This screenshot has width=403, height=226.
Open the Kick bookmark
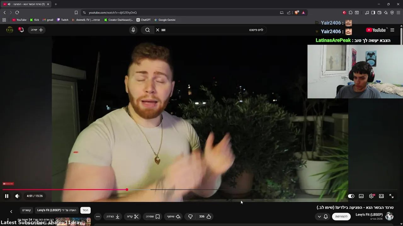(x=34, y=20)
